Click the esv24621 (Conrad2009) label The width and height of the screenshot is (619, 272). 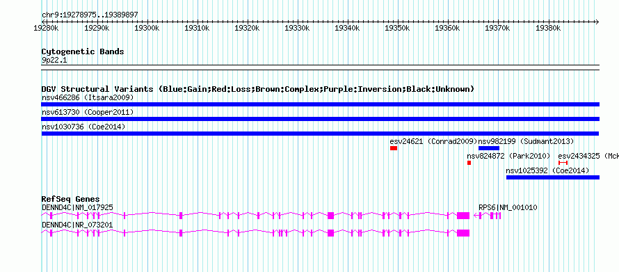coord(433,141)
